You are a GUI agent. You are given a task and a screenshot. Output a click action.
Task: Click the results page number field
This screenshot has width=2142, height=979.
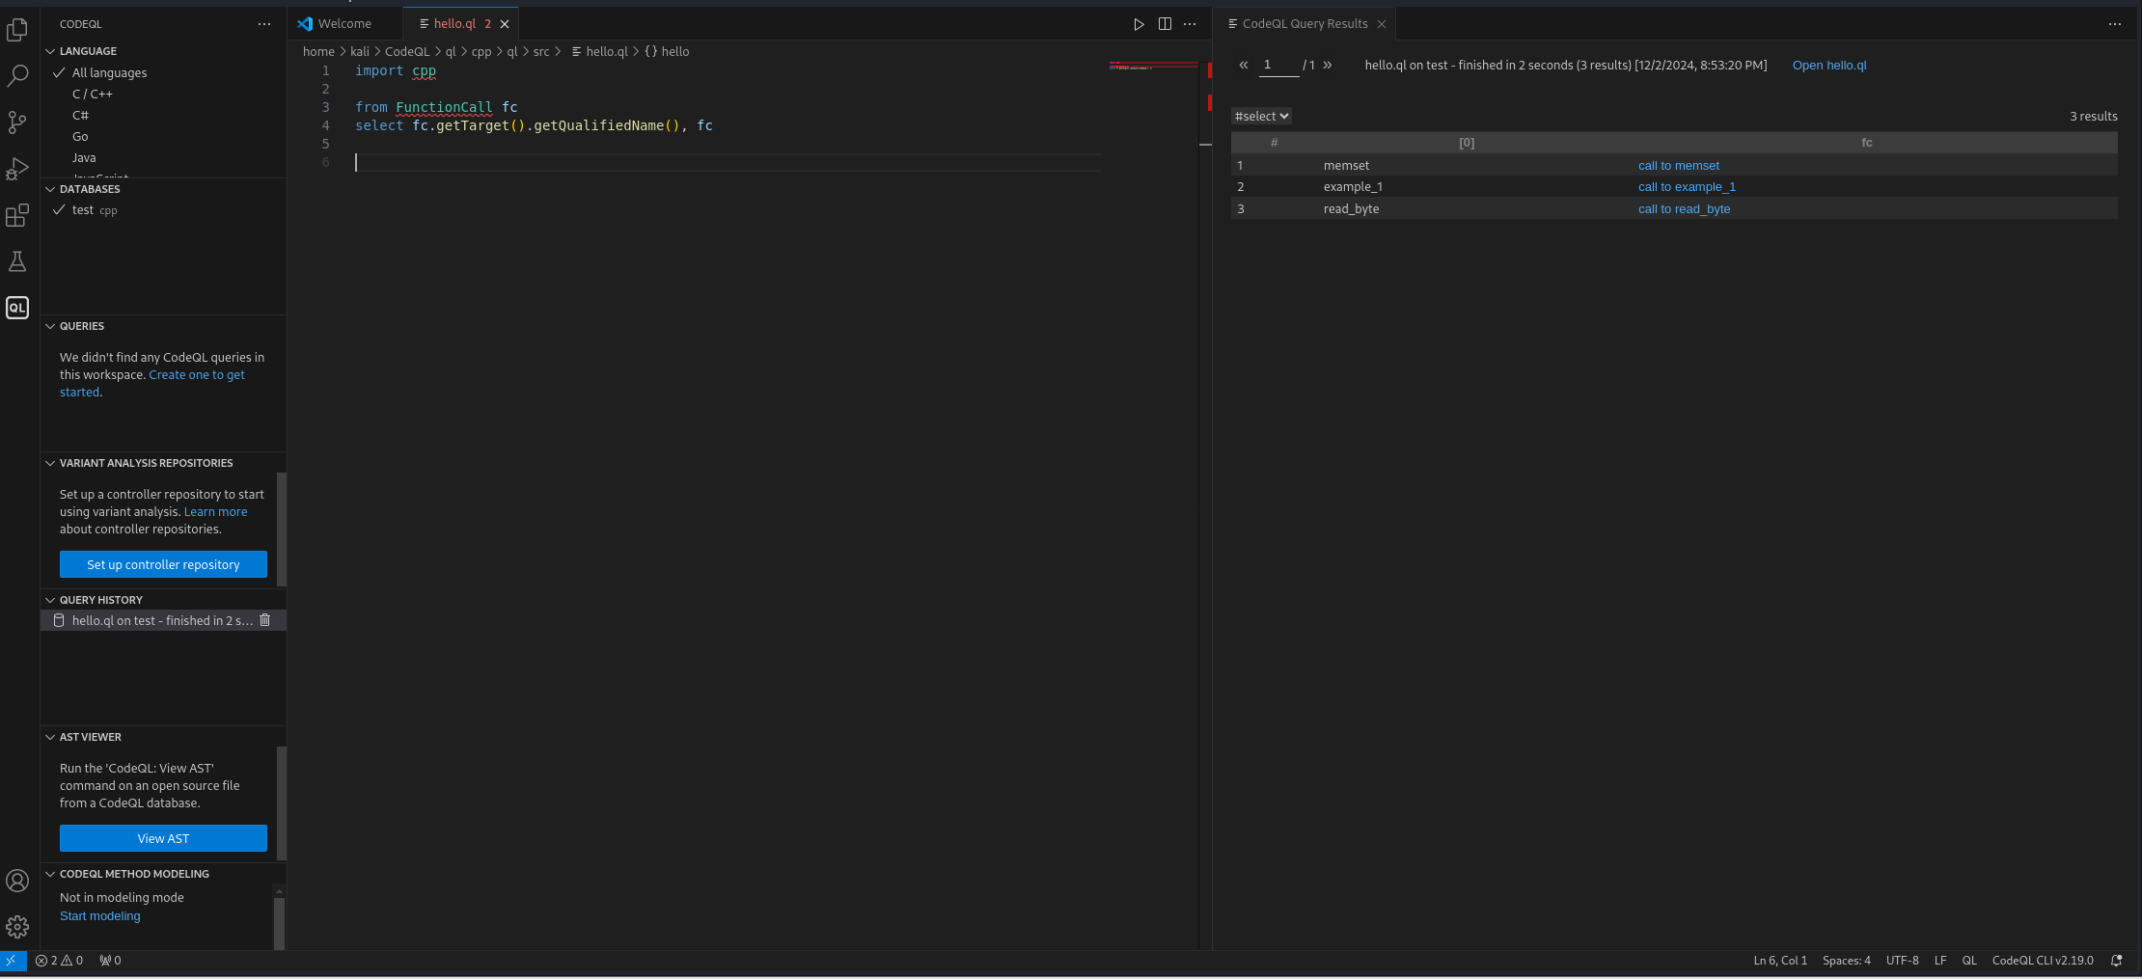[1278, 66]
